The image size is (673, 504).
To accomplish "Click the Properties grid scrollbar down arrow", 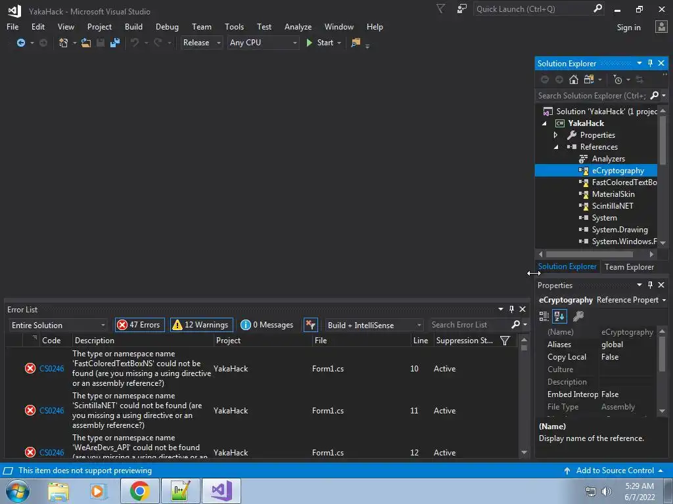I will tap(662, 411).
